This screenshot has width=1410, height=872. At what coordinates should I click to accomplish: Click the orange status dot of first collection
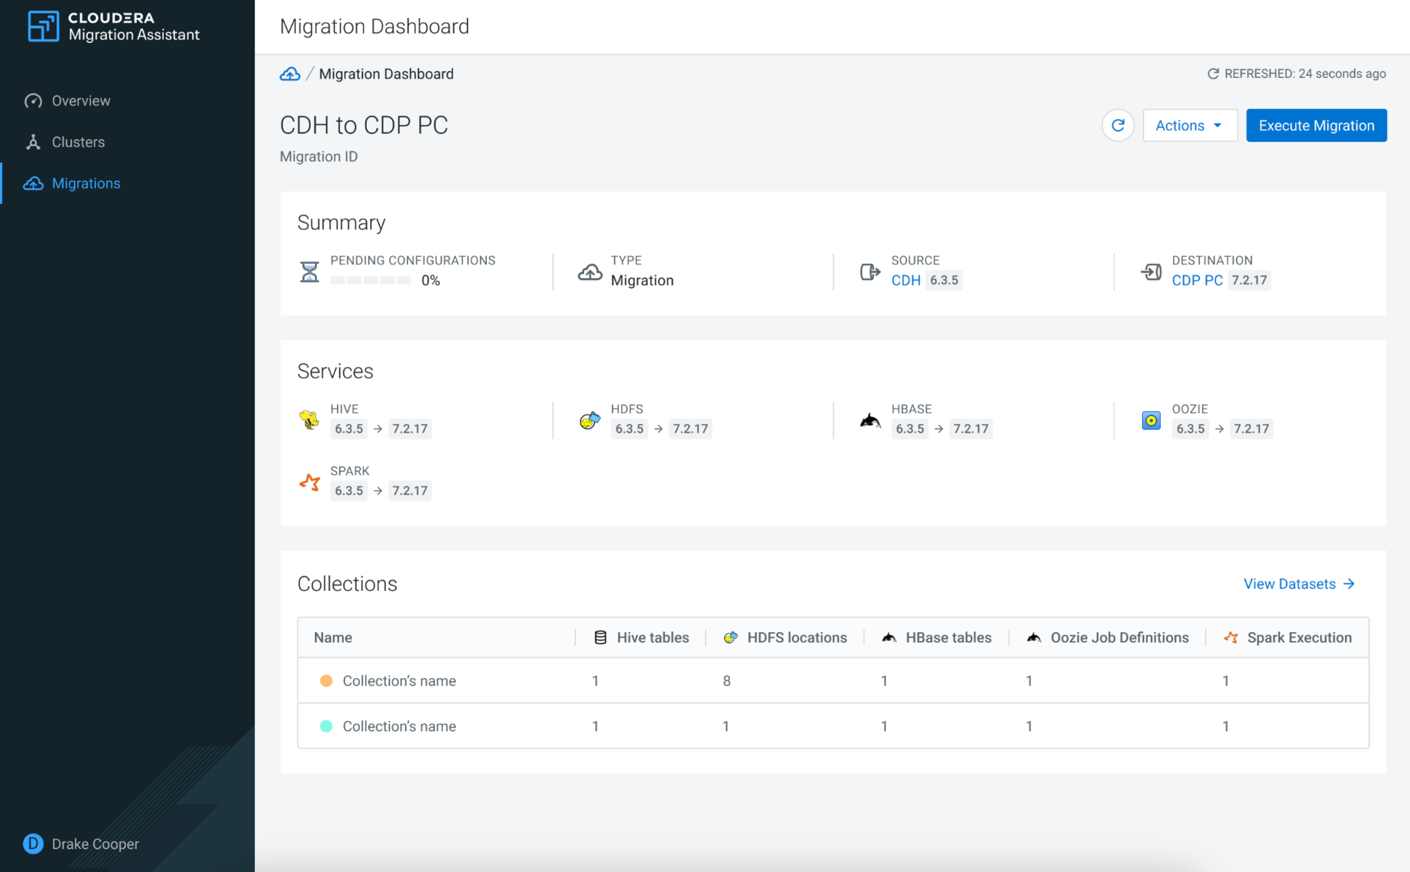326,681
